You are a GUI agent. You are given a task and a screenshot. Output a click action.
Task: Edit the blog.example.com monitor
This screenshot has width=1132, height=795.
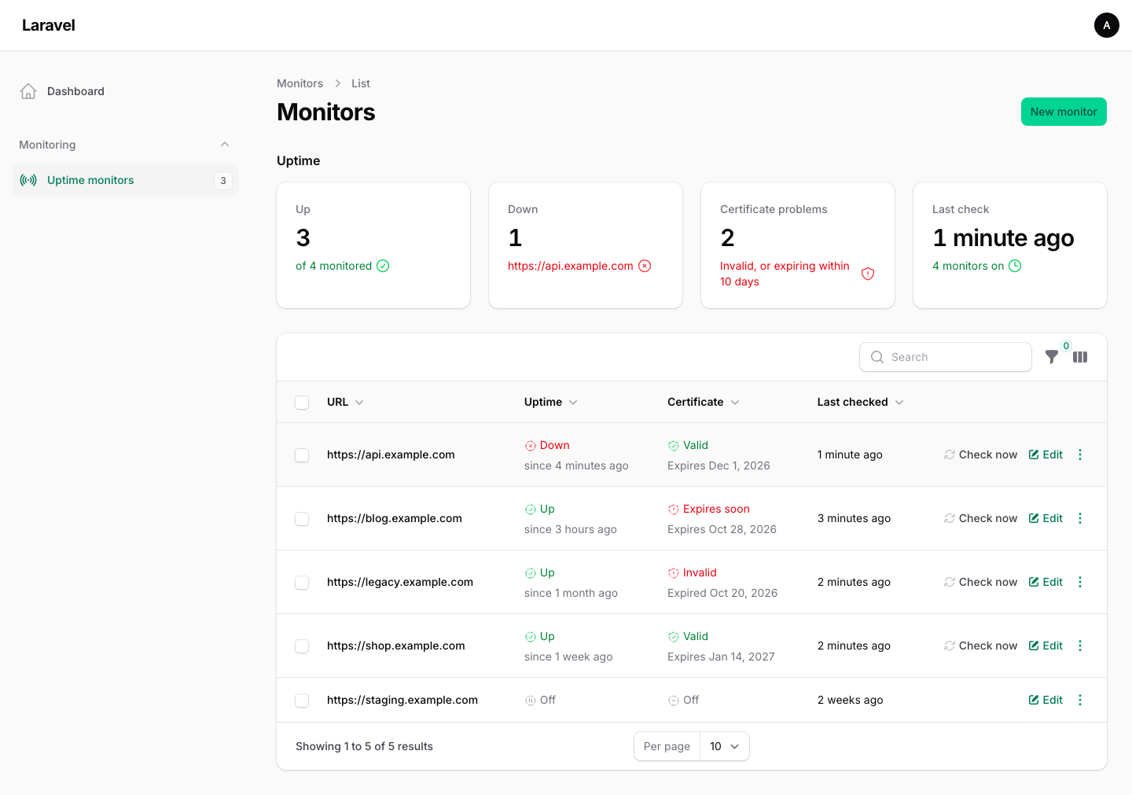coord(1046,518)
